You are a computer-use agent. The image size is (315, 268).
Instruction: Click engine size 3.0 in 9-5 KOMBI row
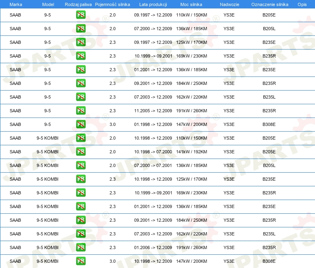(x=112, y=261)
